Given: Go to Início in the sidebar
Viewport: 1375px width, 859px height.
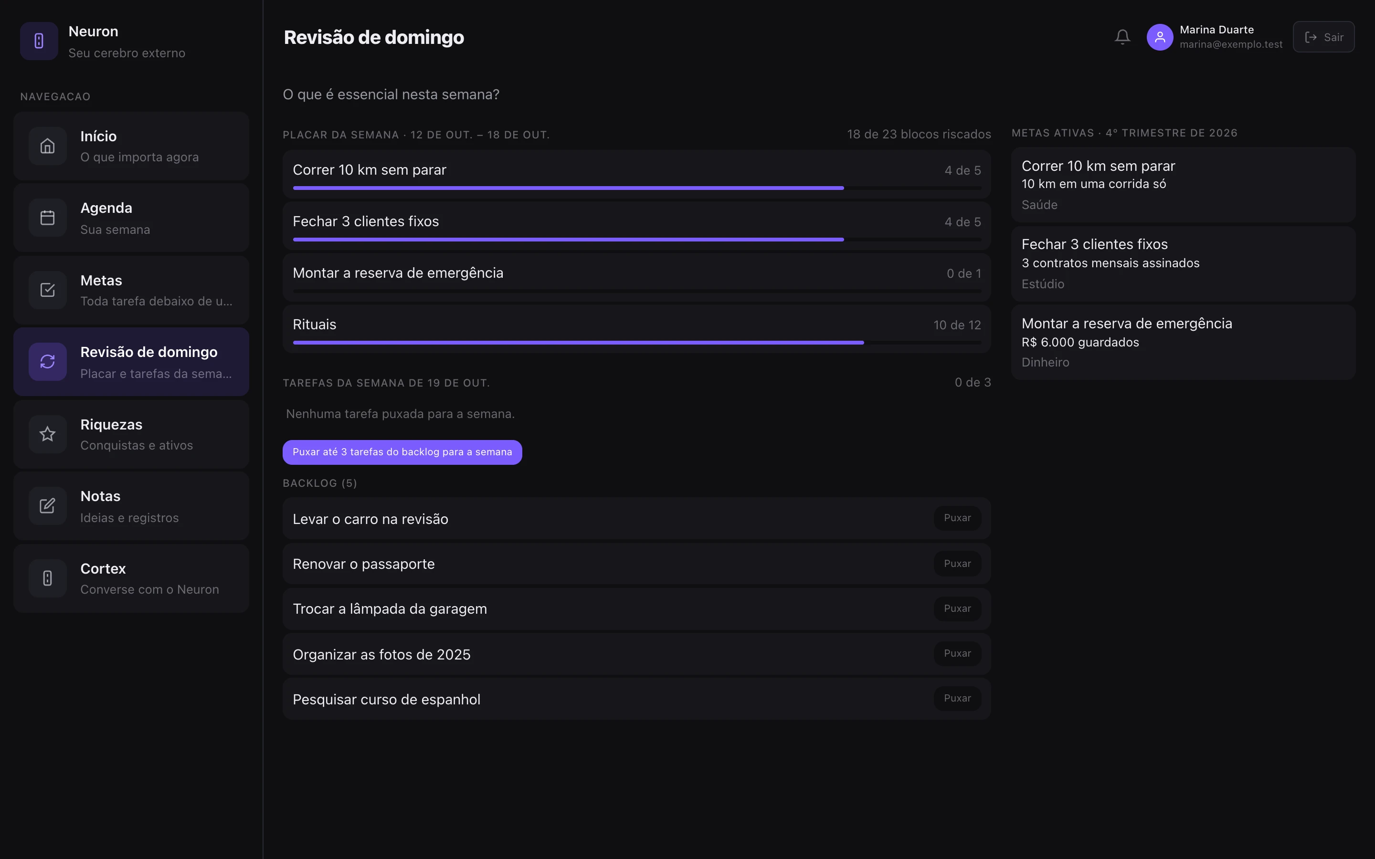Looking at the screenshot, I should pos(131,146).
